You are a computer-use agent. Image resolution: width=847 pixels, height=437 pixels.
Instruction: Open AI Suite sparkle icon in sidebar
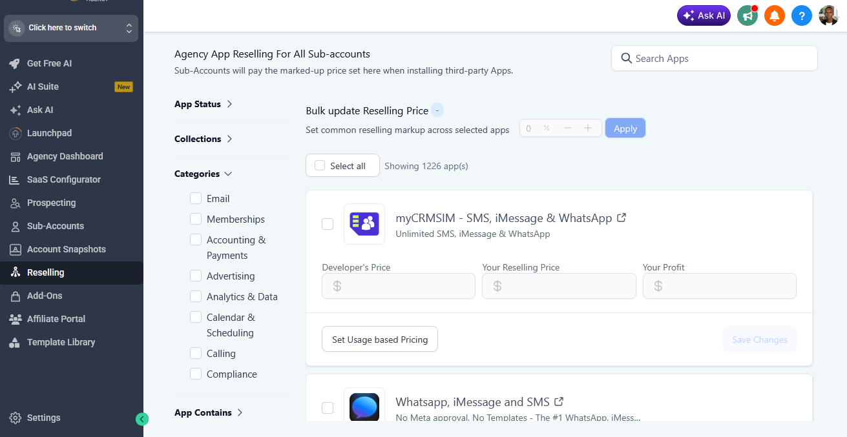15,86
